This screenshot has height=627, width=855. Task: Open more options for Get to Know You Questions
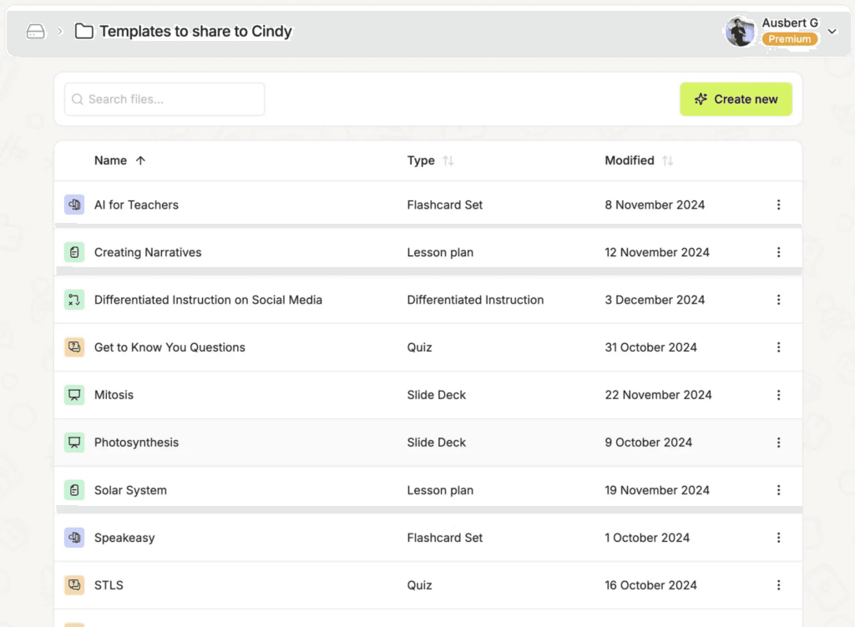779,347
